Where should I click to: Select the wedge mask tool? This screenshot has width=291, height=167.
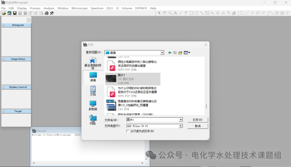tap(287, 13)
